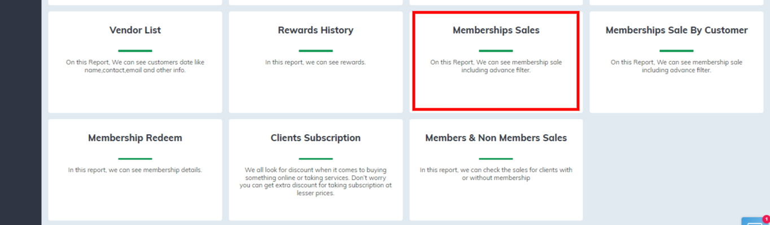This screenshot has height=225, width=770.
Task: Click the Memberships Sale By Customer description
Action: 676,67
